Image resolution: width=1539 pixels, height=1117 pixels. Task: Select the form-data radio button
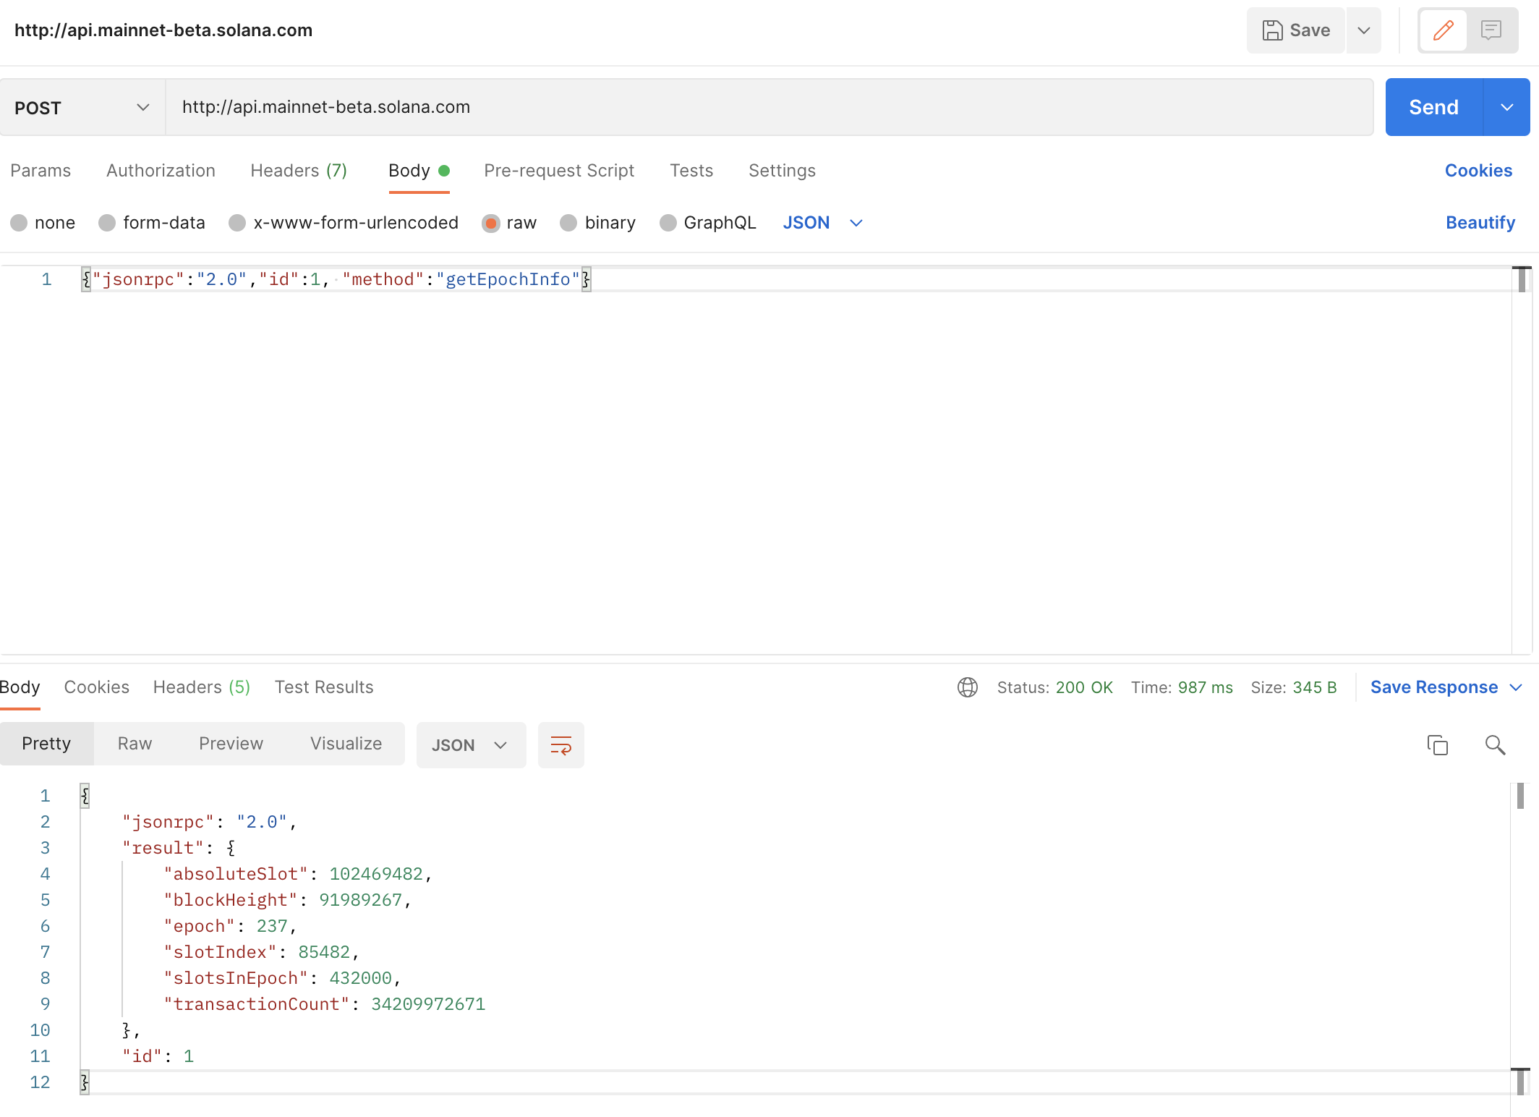(107, 223)
